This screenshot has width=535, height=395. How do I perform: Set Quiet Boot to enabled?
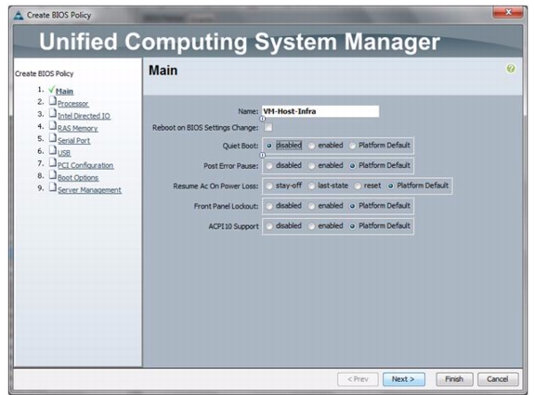(311, 146)
